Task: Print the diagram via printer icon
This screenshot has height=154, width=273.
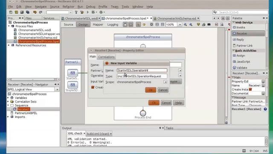Action: tap(203, 25)
